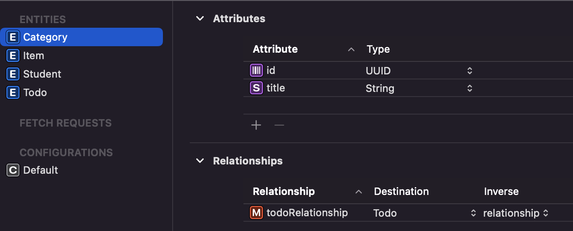Select the todoRelationship name text
Viewport: 573px width, 231px height.
click(307, 213)
